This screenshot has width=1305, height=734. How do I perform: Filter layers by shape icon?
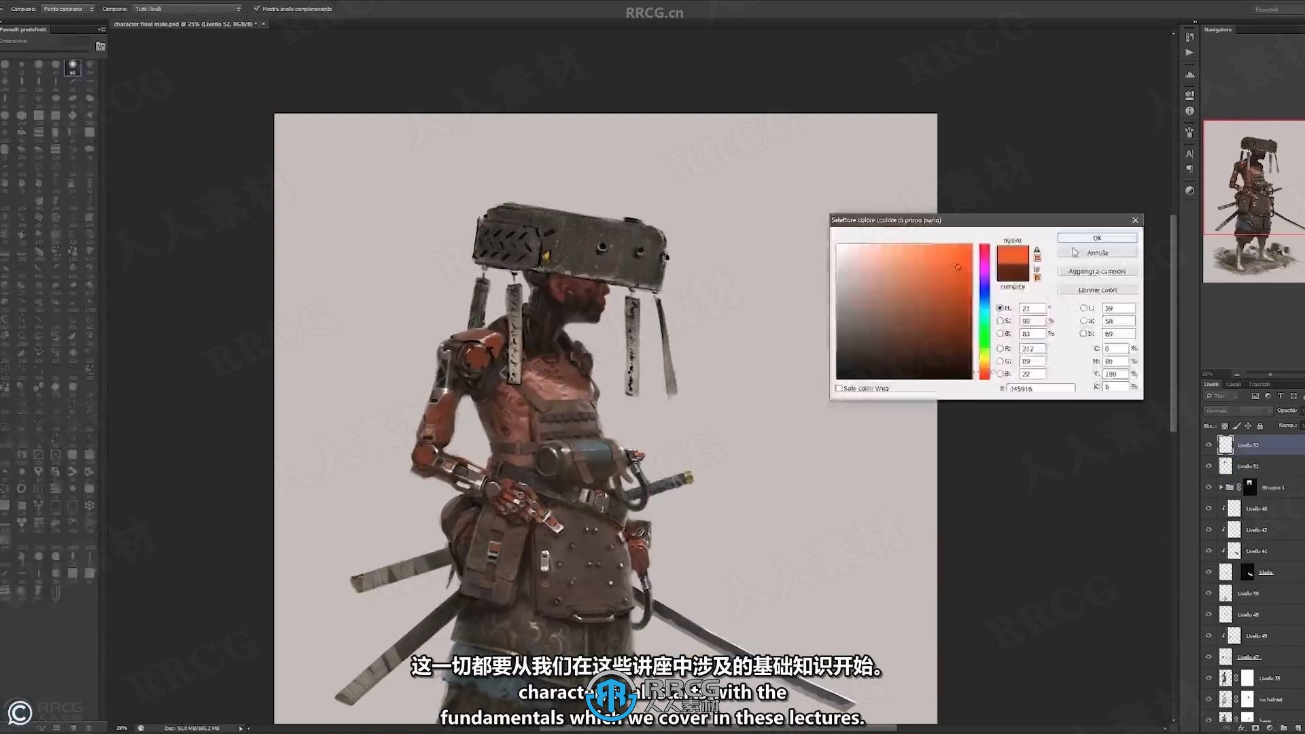(x=1293, y=396)
